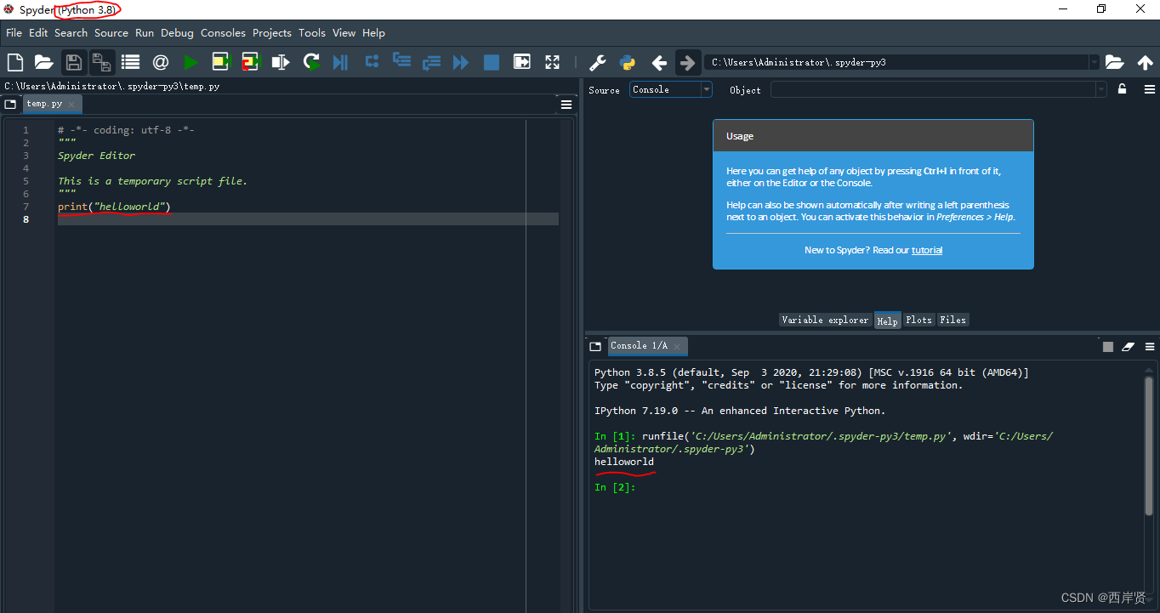Screen dimensions: 1160x613
Task: Clear console with the eraser icon
Action: point(1129,347)
